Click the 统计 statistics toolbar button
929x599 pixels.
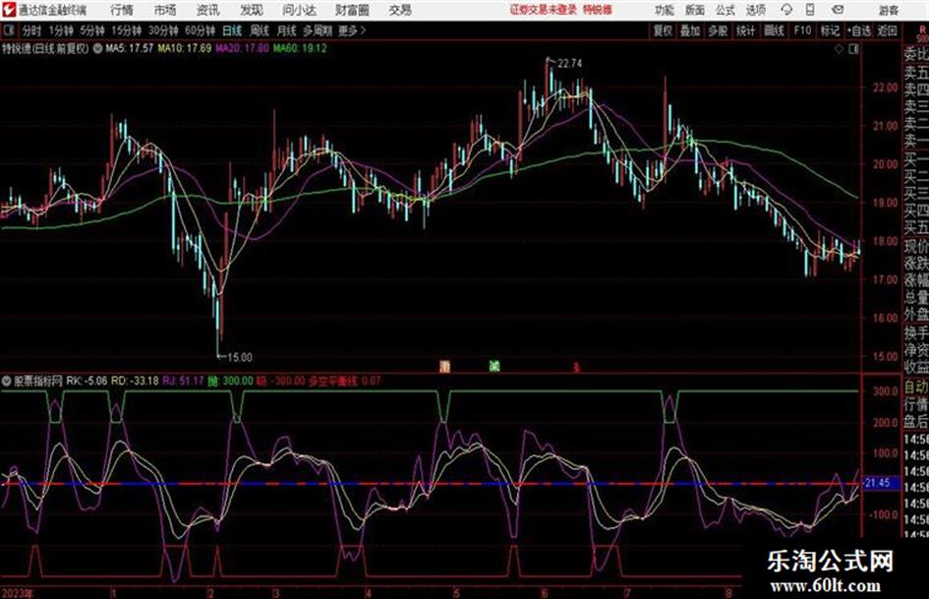point(746,30)
